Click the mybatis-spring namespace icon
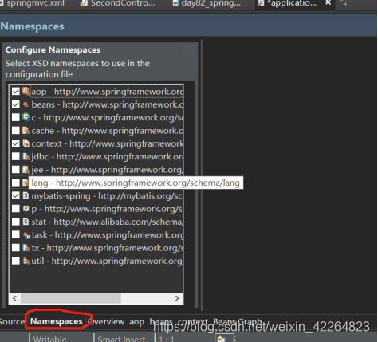Image resolution: width=378 pixels, height=342 pixels. click(x=26, y=196)
